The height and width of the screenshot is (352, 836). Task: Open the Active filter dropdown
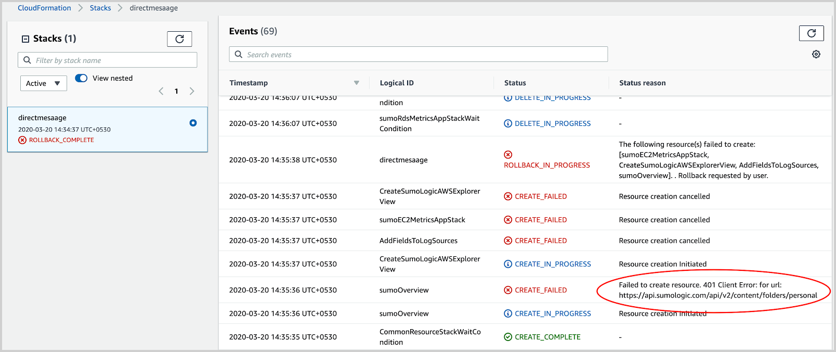coord(44,83)
